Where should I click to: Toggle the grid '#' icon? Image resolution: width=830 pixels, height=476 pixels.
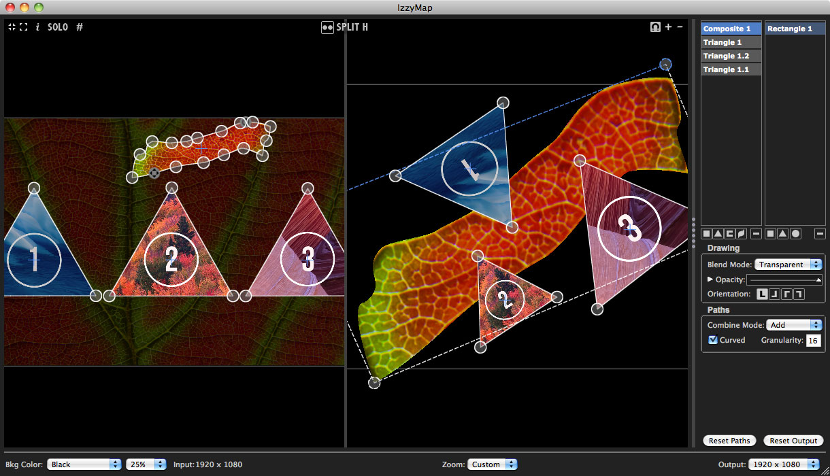pos(80,27)
